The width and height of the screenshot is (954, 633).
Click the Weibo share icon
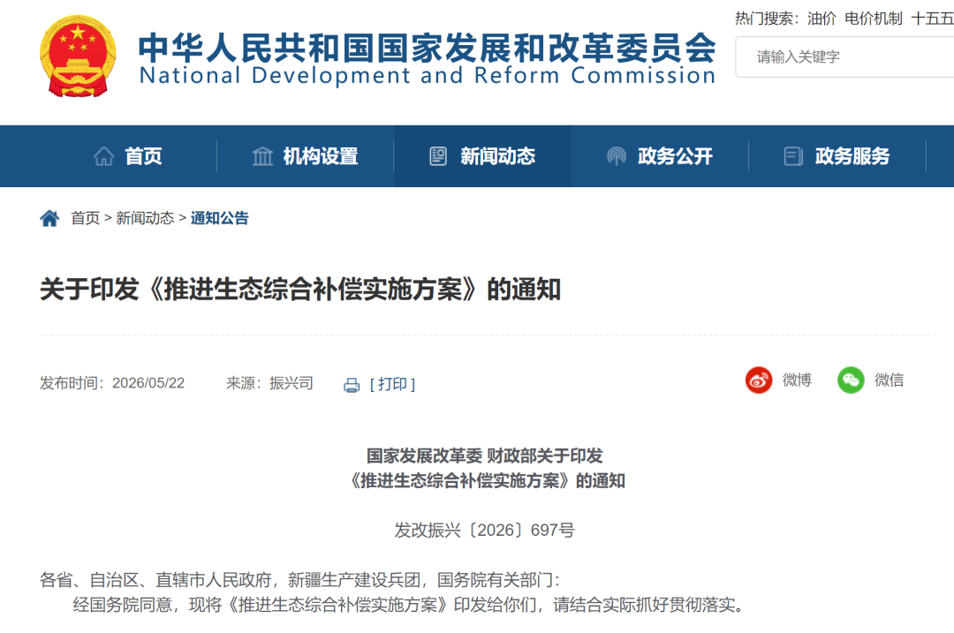(x=759, y=380)
